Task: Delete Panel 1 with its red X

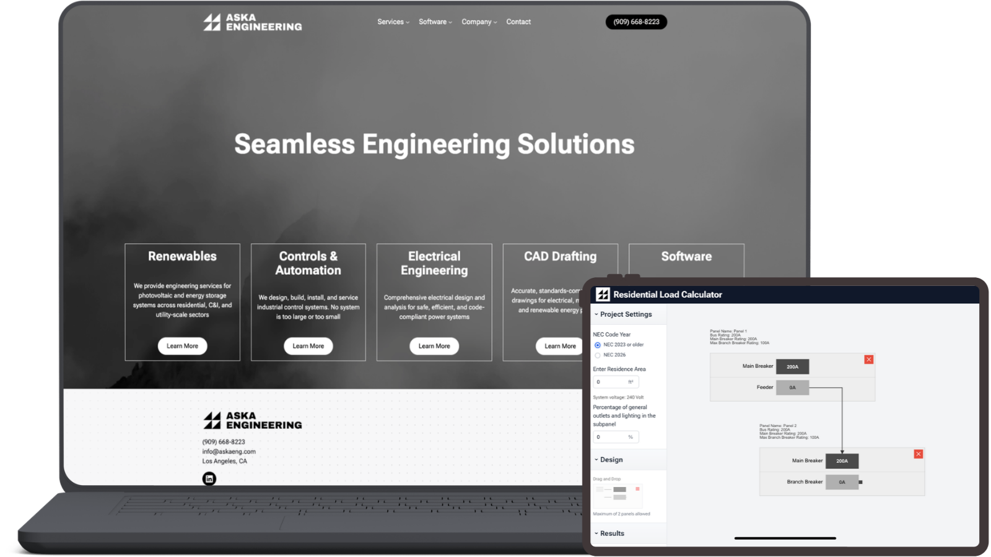Action: [x=869, y=360]
